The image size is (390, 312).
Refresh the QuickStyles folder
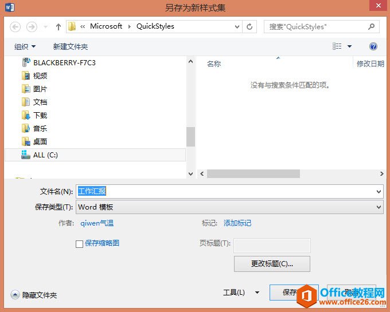[249, 26]
